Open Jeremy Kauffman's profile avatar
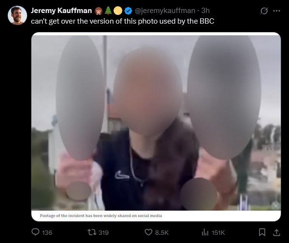The height and width of the screenshot is (243, 289). (x=17, y=15)
